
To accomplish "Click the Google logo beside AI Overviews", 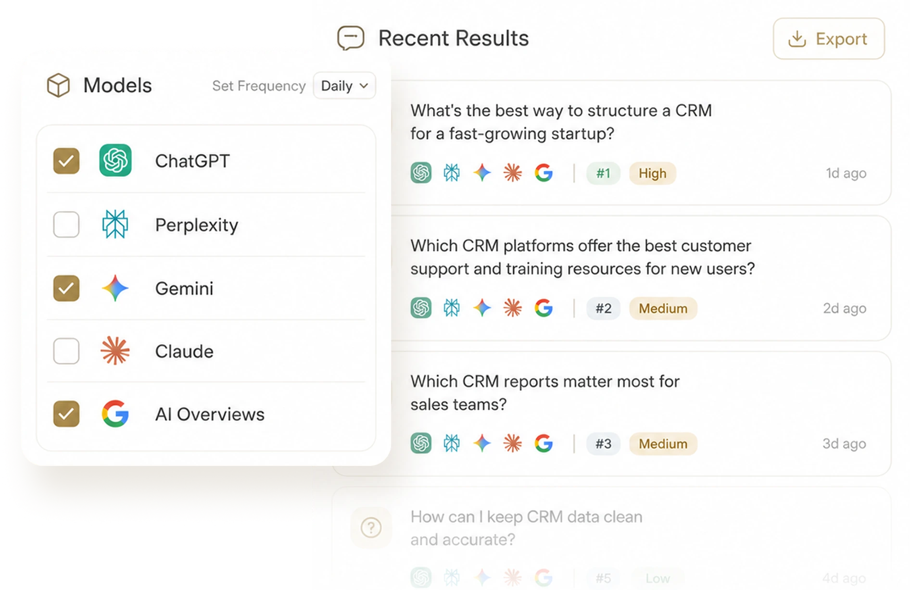I will click(115, 414).
